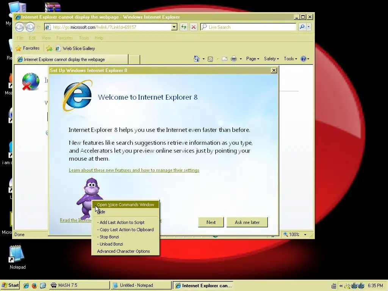This screenshot has width=388, height=291.
Task: Click the Internet Explorer taskbar button
Action: click(203, 285)
